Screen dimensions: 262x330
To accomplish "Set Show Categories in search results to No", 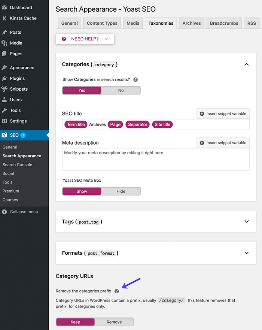I will (x=121, y=90).
